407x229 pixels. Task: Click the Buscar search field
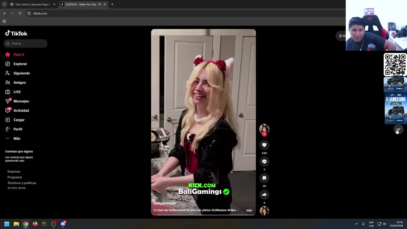click(25, 43)
